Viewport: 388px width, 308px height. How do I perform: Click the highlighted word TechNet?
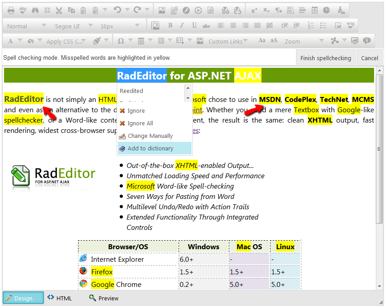pos(334,100)
